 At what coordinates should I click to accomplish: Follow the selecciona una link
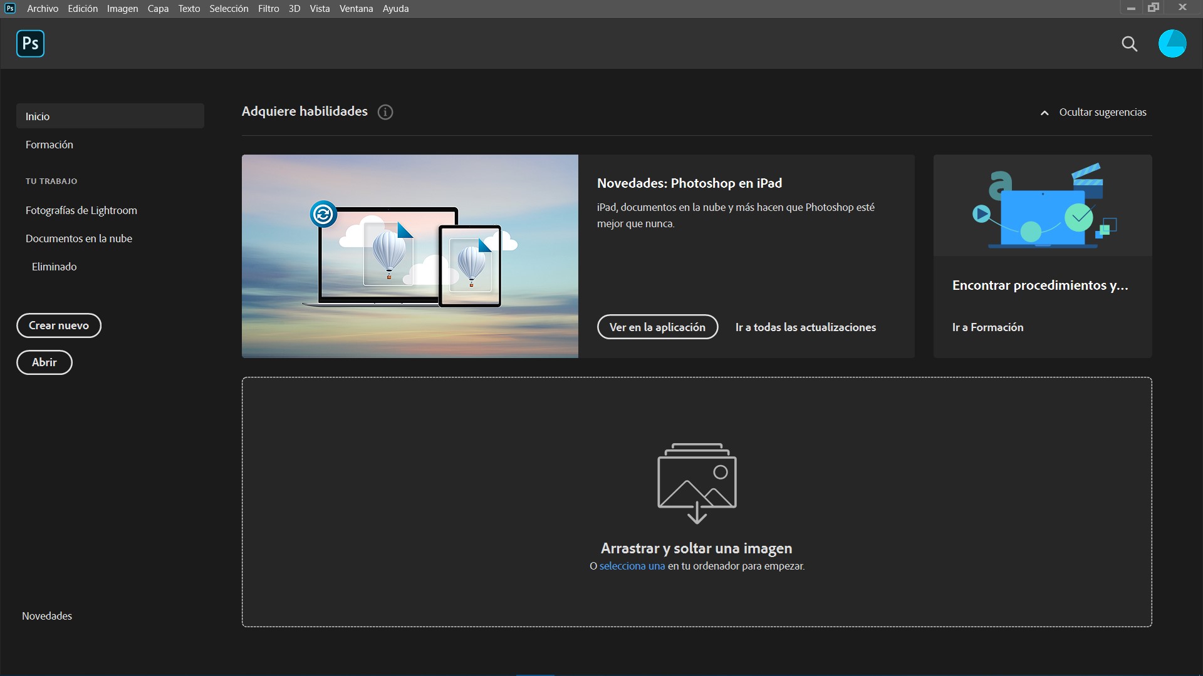tap(632, 566)
